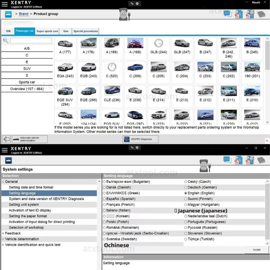Select Nederlandse taal (Dutch) radio button
The width and height of the screenshot is (270, 270).
[x=186, y=216]
